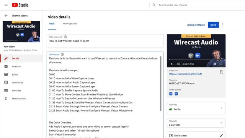Open Channel videos link

[x=20, y=16]
